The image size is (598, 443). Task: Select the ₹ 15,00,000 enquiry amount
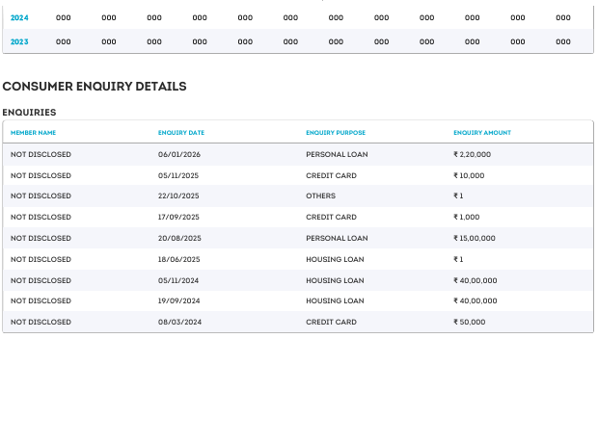coord(475,238)
